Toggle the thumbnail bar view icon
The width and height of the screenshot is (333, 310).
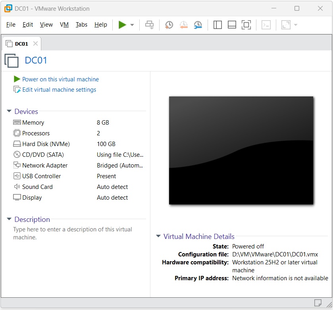click(x=232, y=25)
